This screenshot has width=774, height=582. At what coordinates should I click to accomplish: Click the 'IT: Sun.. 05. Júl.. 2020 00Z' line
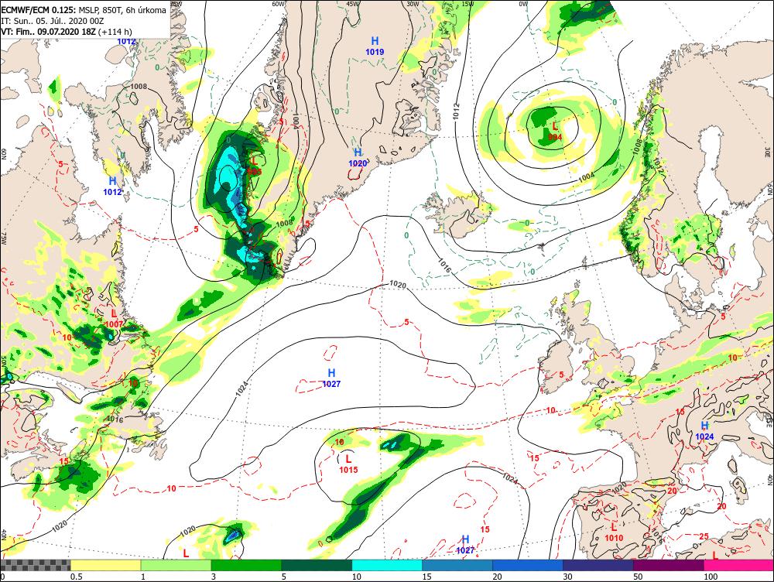[x=53, y=21]
